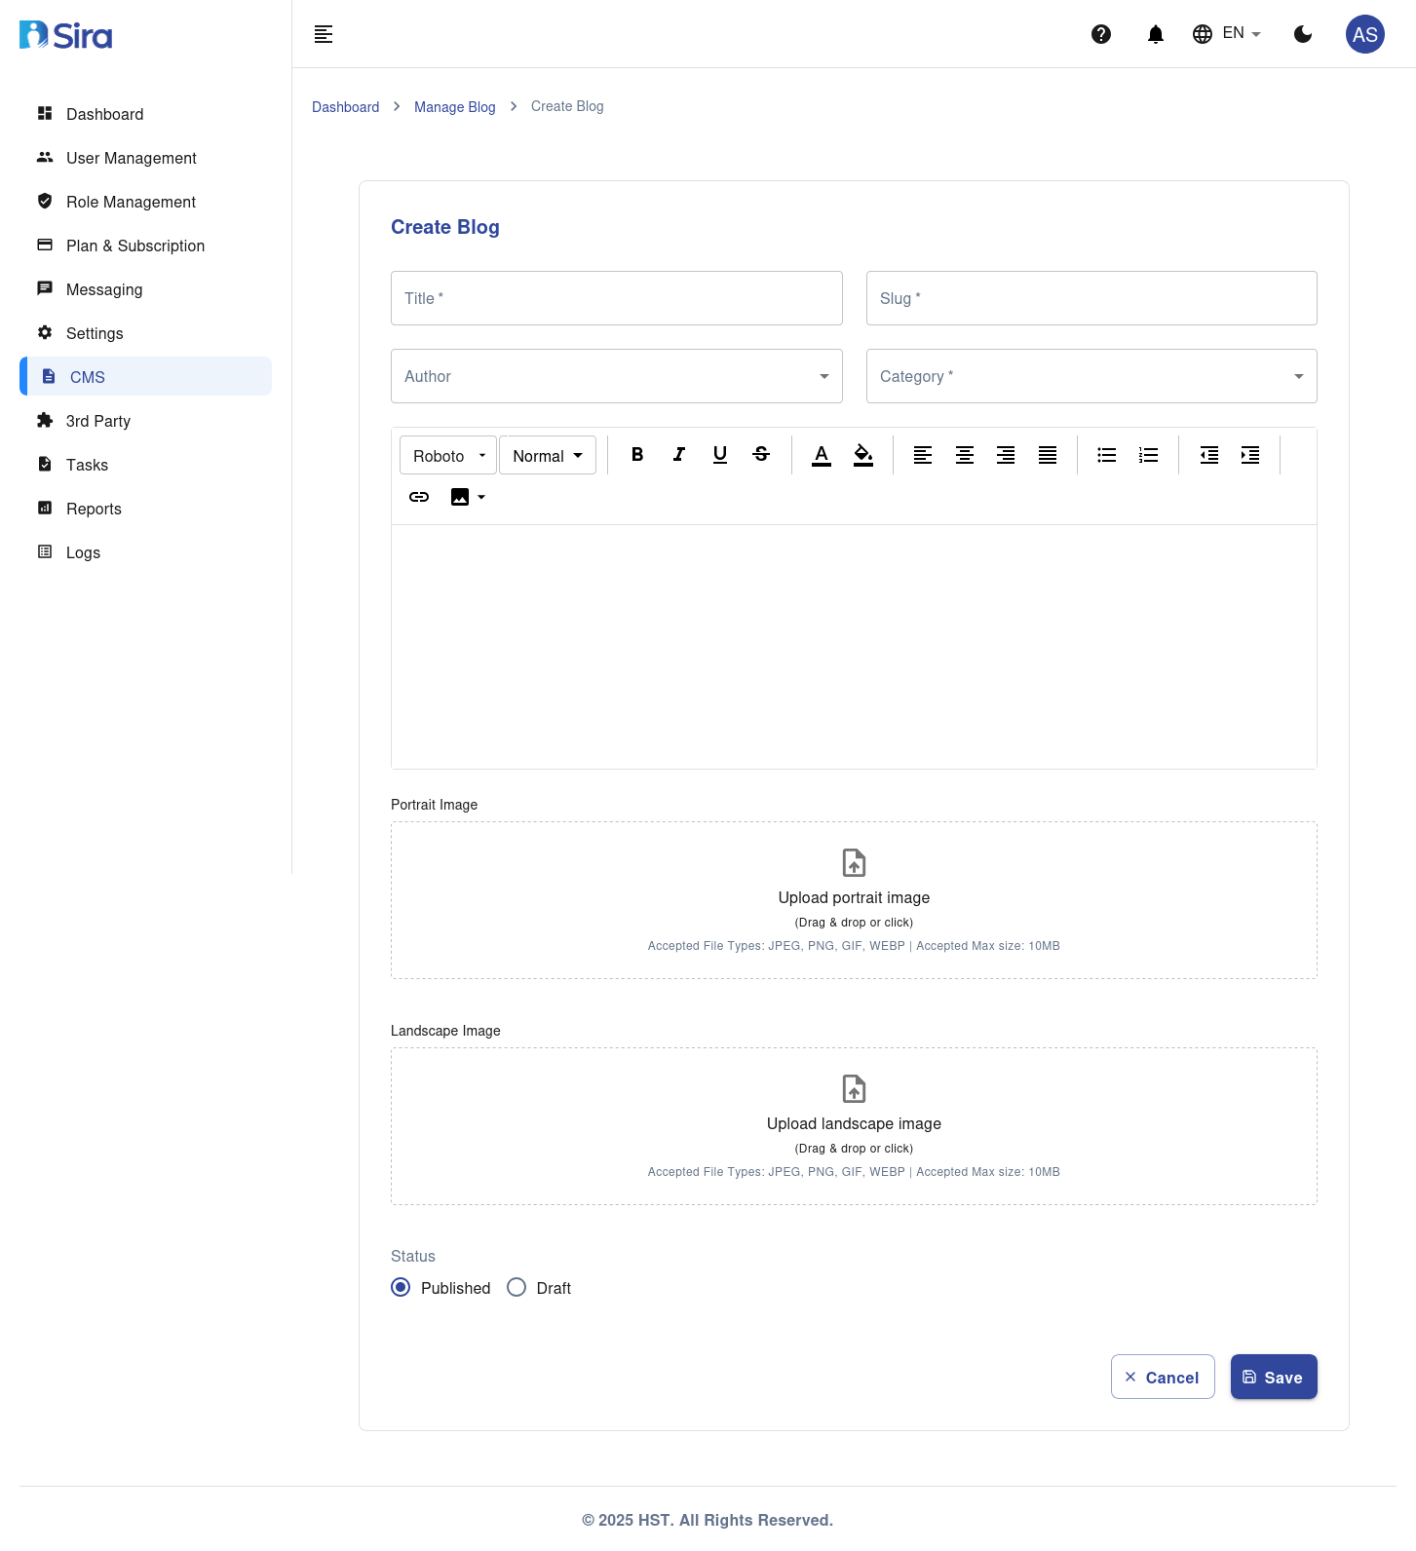Open User Management in the sidebar
Screen dimensions: 1416x1551
(x=131, y=158)
